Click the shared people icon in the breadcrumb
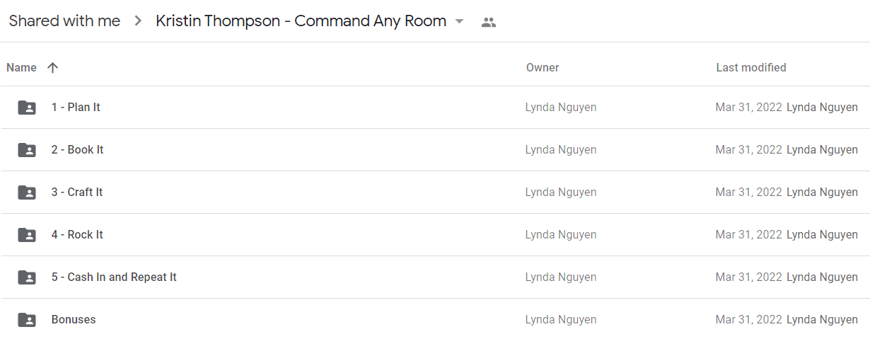870x339 pixels. (x=488, y=22)
